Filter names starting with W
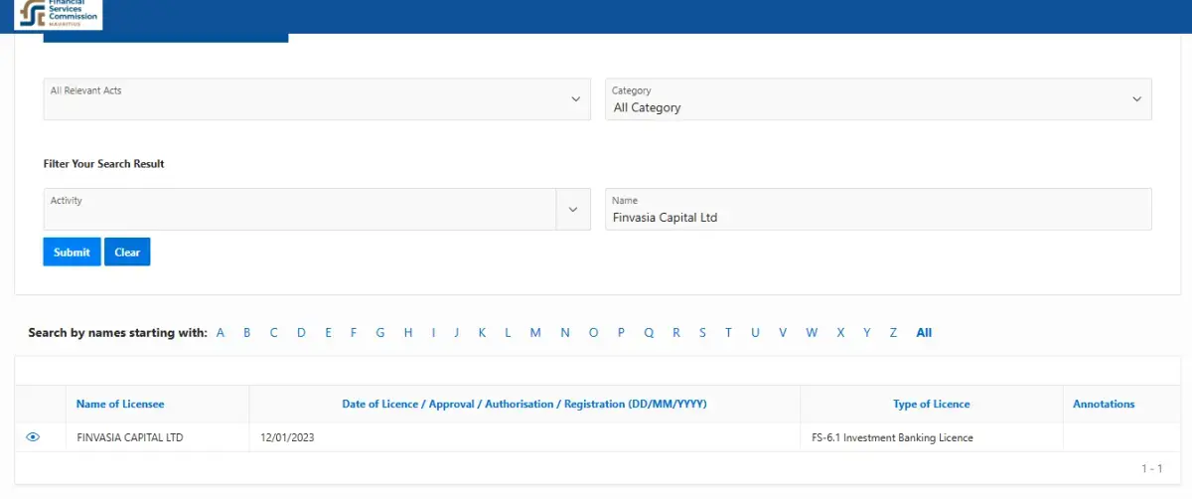The height and width of the screenshot is (499, 1192). pos(812,333)
